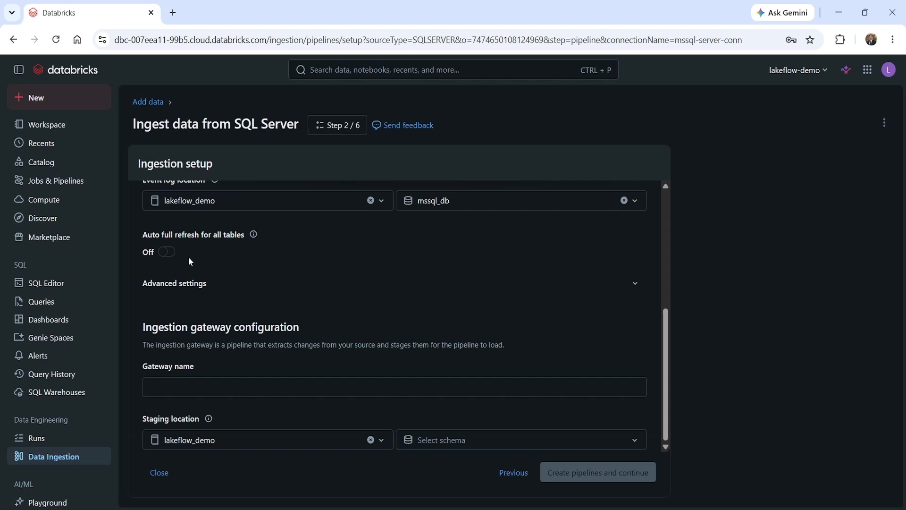906x510 pixels.
Task: Go back in browser history
Action: click(x=13, y=40)
